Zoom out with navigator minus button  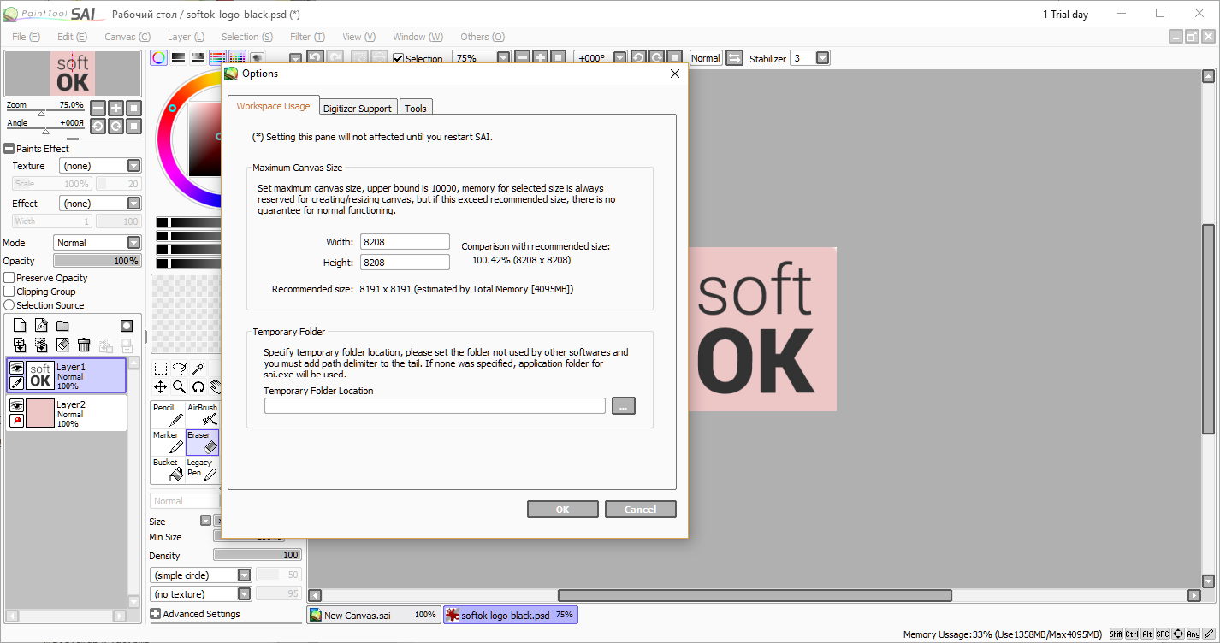click(98, 108)
